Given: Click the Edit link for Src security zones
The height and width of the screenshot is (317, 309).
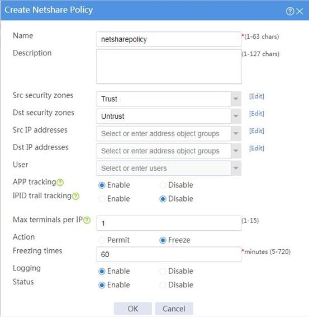Looking at the screenshot, I should pos(256,96).
